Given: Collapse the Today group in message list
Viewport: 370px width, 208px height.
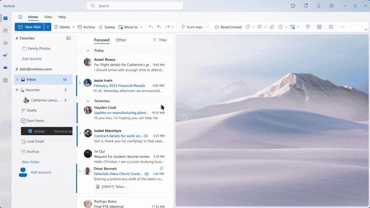Looking at the screenshot, I should (88, 50).
